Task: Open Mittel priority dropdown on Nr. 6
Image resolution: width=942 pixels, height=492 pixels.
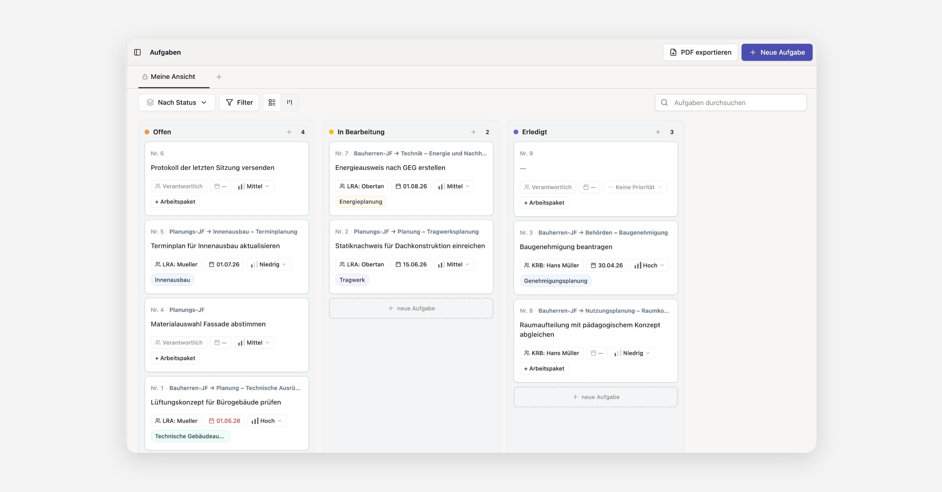Action: click(x=254, y=186)
